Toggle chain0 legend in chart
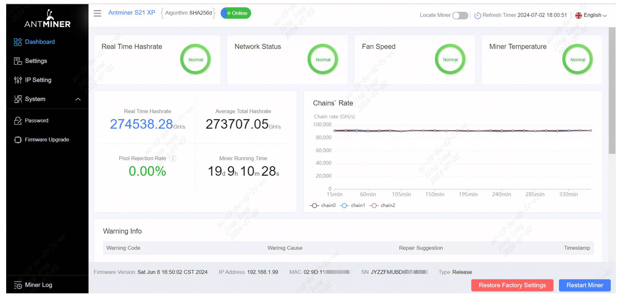The image size is (620, 299). pos(322,205)
